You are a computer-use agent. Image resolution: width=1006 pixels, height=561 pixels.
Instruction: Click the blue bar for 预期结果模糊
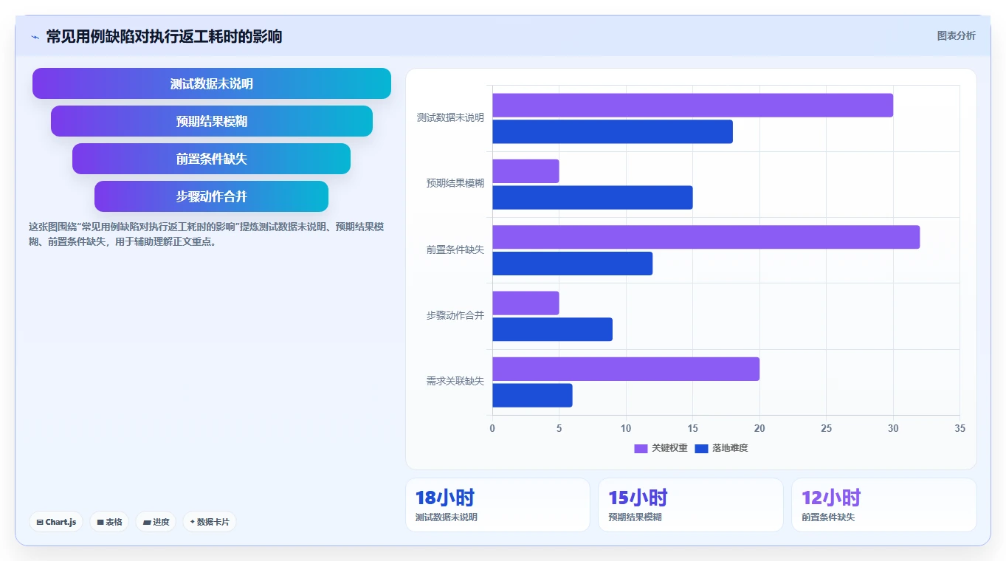tap(592, 197)
